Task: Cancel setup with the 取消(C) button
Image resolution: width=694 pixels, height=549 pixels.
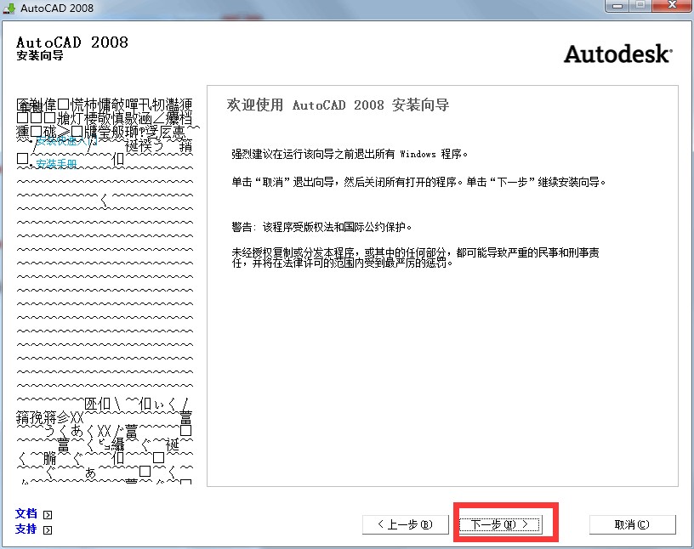Action: 632,524
